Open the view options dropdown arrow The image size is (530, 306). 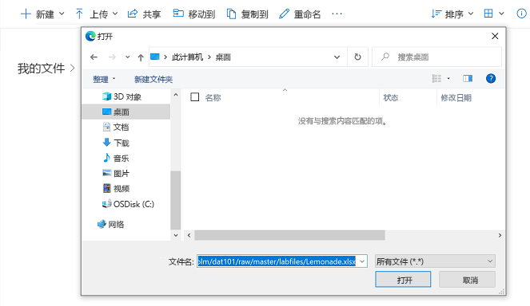click(x=448, y=79)
